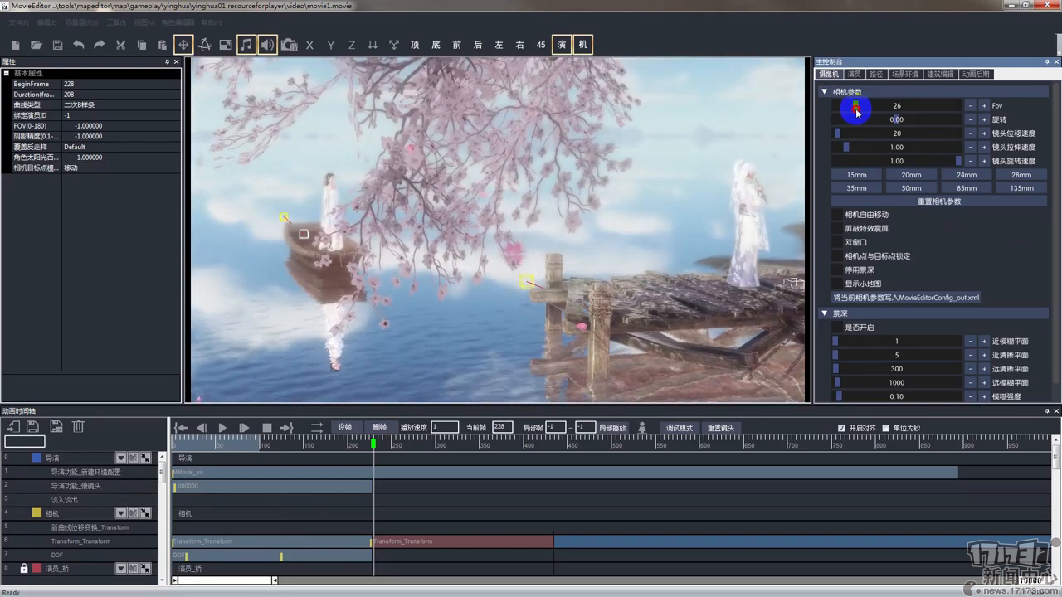This screenshot has height=597, width=1062.
Task: Switch to 演员 tab
Action: [854, 74]
